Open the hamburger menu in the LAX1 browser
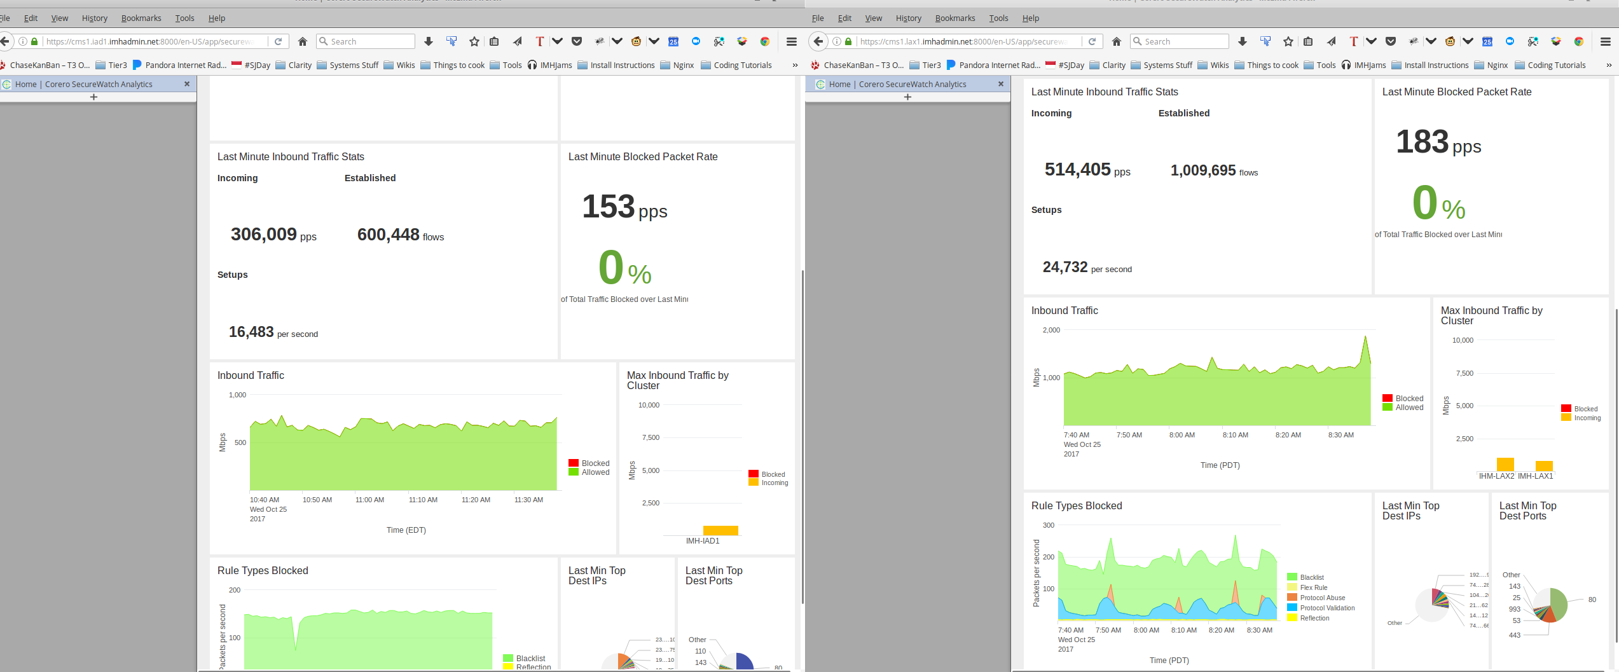This screenshot has width=1619, height=672. point(1605,41)
